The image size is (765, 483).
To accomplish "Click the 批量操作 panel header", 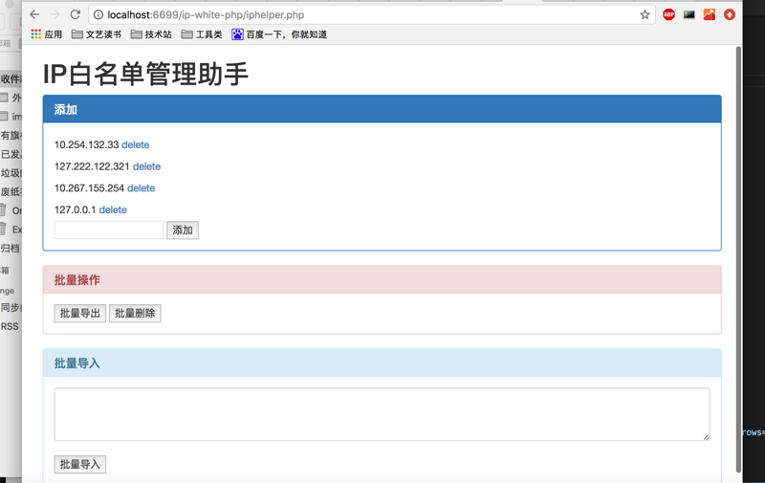I will pos(382,280).
